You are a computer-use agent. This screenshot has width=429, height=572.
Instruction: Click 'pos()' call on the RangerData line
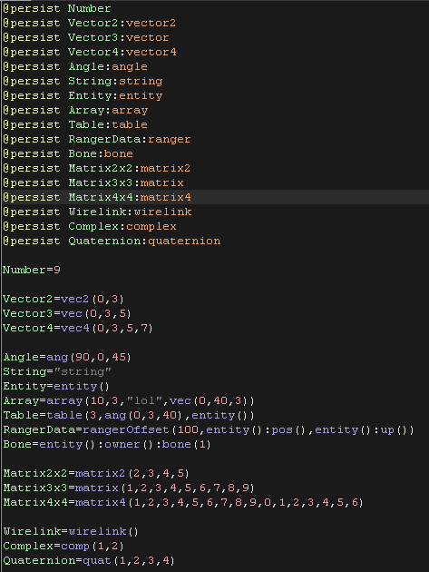(x=289, y=430)
